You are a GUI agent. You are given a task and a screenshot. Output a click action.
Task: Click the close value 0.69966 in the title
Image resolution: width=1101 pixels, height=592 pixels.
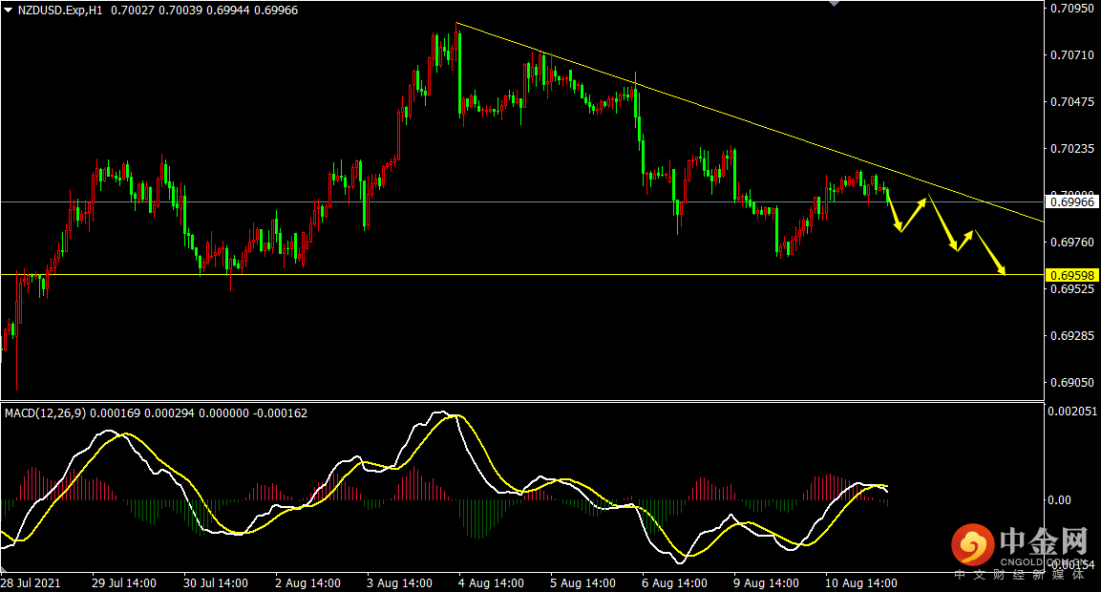click(276, 11)
